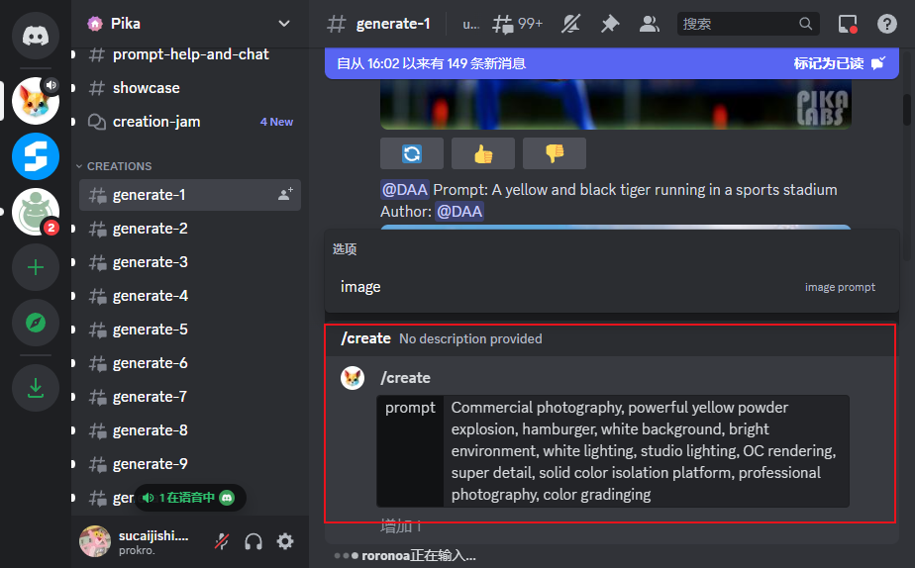Open threads list showing 99+
915x568 pixels.
coord(518,24)
